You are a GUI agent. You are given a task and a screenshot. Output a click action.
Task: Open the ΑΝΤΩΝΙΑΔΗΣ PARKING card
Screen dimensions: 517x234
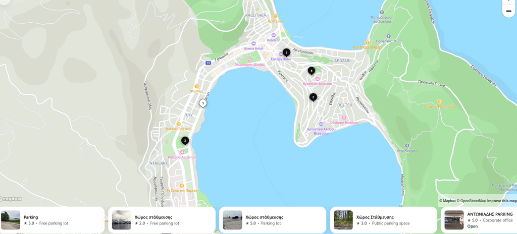point(479,220)
